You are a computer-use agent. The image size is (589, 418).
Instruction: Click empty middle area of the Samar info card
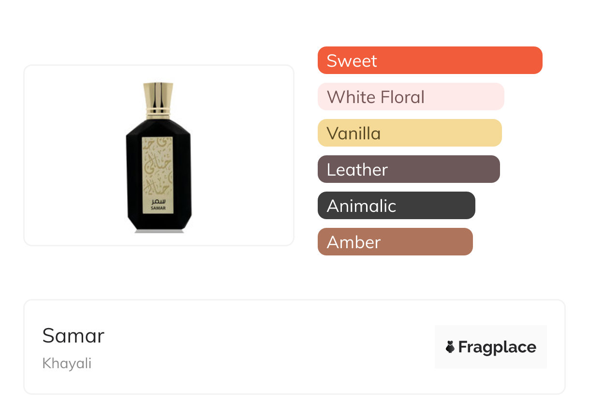(x=266, y=347)
